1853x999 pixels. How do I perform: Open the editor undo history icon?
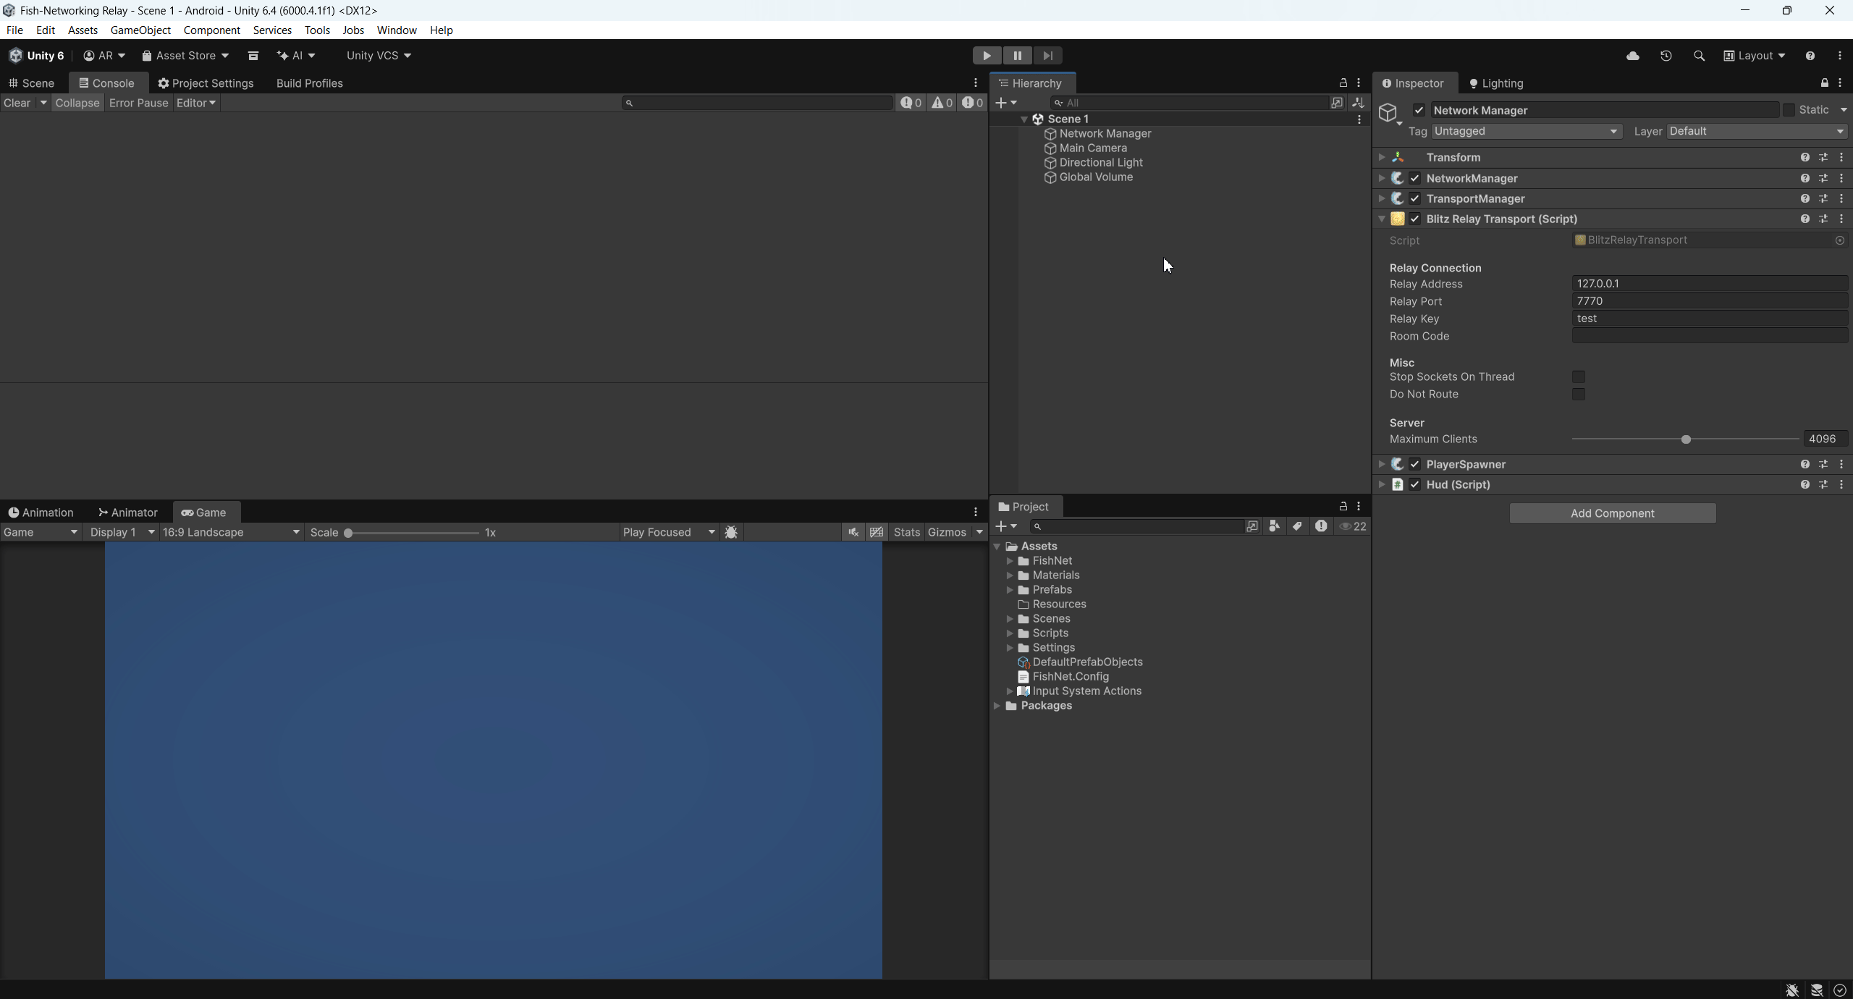click(1666, 56)
